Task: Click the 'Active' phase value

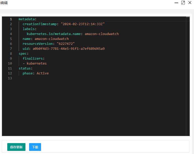Action: pyautogui.click(x=43, y=73)
